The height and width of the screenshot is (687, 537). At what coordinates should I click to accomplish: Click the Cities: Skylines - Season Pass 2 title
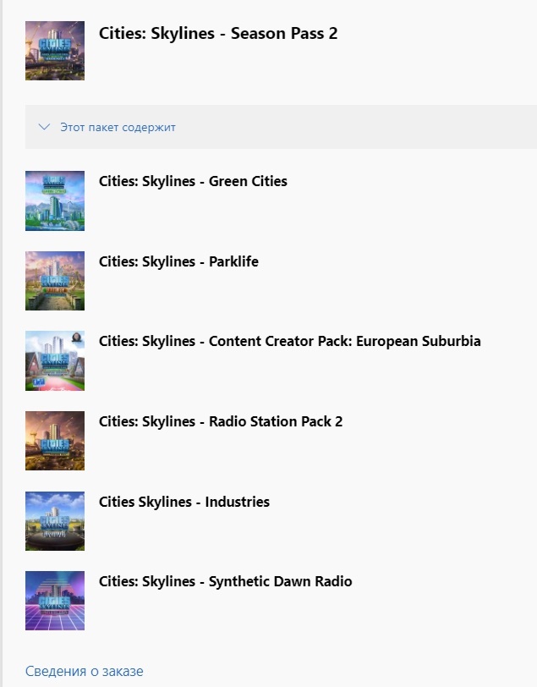[x=218, y=34]
